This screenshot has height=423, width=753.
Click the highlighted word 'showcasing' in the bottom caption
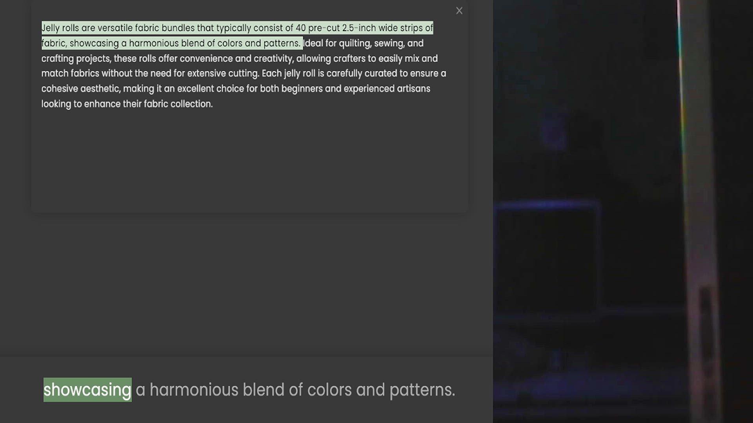[x=87, y=390]
